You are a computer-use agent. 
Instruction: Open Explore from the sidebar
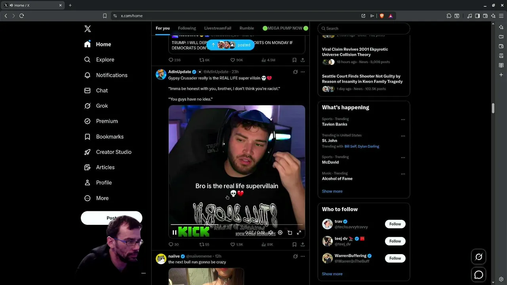coord(99,60)
